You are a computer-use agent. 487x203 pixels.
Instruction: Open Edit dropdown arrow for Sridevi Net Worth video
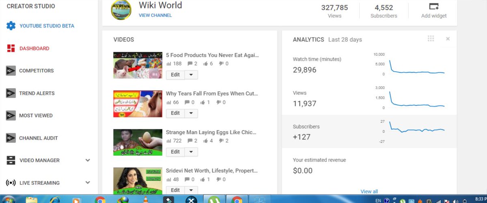point(191,190)
